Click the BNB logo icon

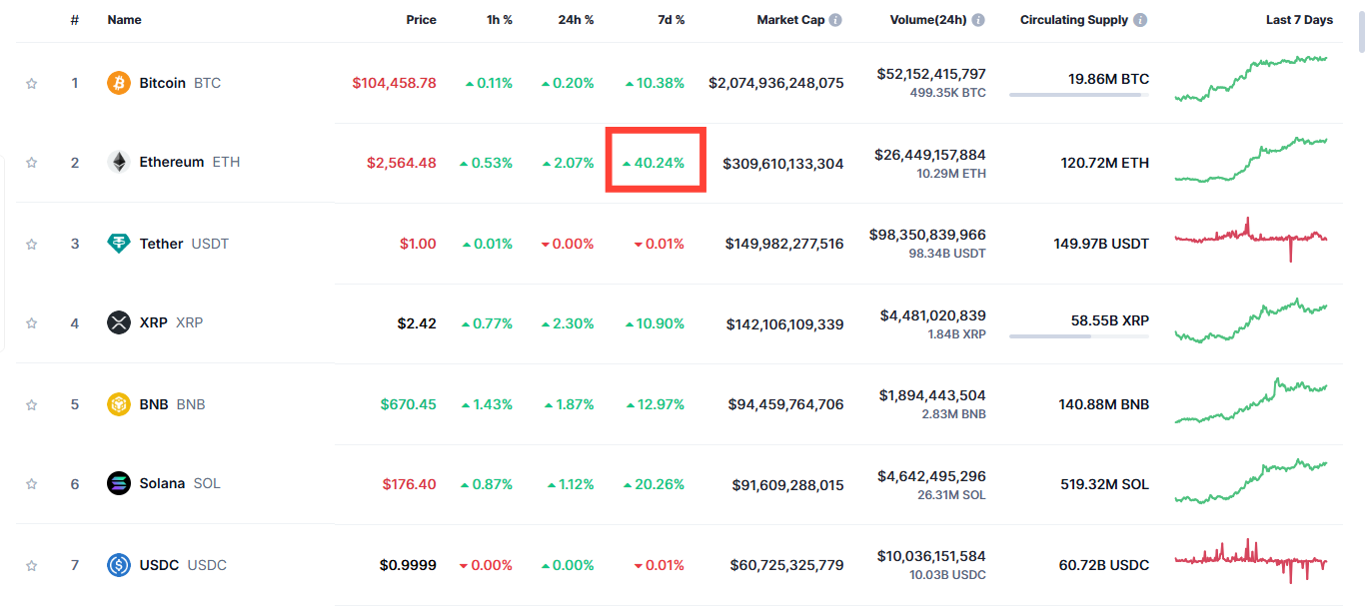pyautogui.click(x=119, y=404)
